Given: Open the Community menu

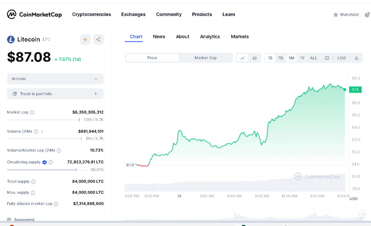Looking at the screenshot, I should pyautogui.click(x=169, y=14).
